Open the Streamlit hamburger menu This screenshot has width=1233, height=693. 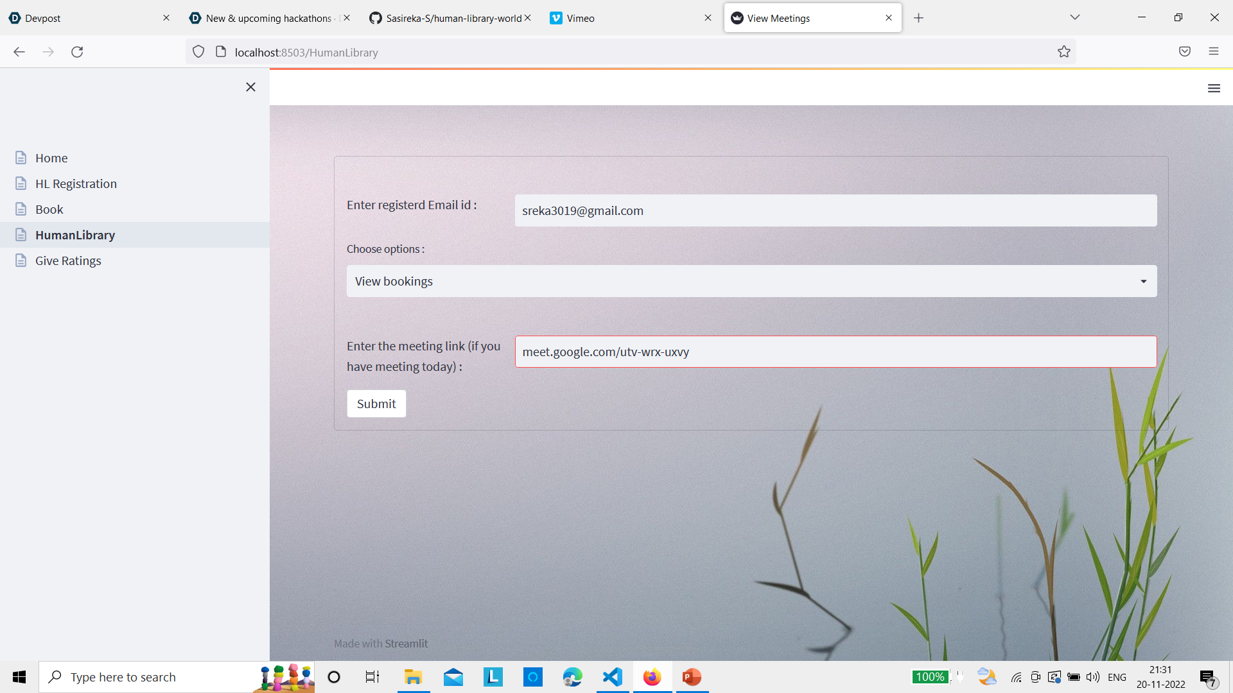[x=1213, y=89]
